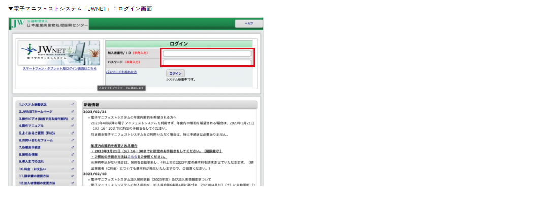This screenshot has width=533, height=198.
Task: Click external-link icon beside 9.導入までの流れ
Action: pyautogui.click(x=72, y=161)
